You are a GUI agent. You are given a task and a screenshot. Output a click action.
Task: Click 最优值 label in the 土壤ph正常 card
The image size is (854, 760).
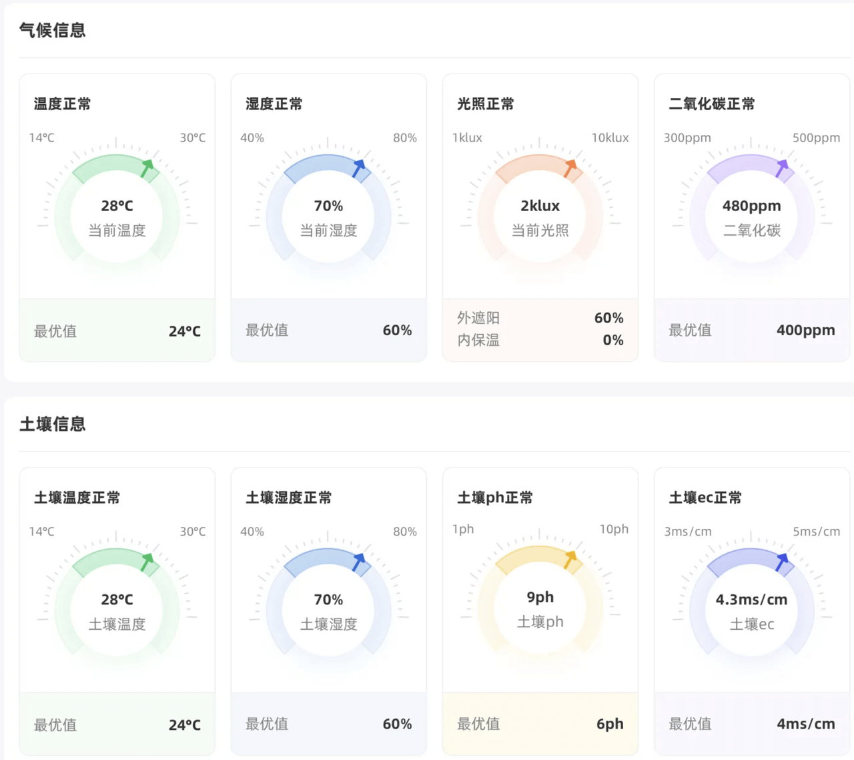coord(478,724)
